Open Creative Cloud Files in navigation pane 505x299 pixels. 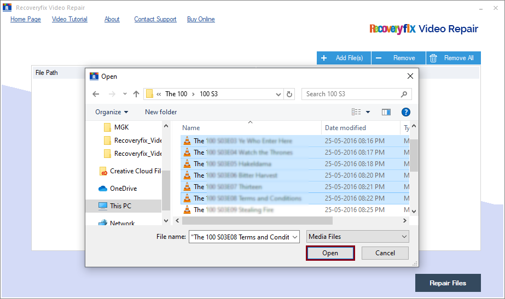[130, 171]
